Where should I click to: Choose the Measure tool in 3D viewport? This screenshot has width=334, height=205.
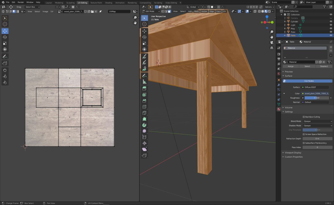pyautogui.click(x=144, y=82)
